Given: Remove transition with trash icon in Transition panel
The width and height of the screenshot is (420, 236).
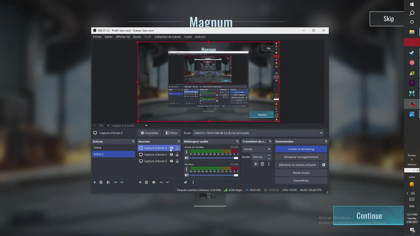Looking at the screenshot, I should click(262, 164).
